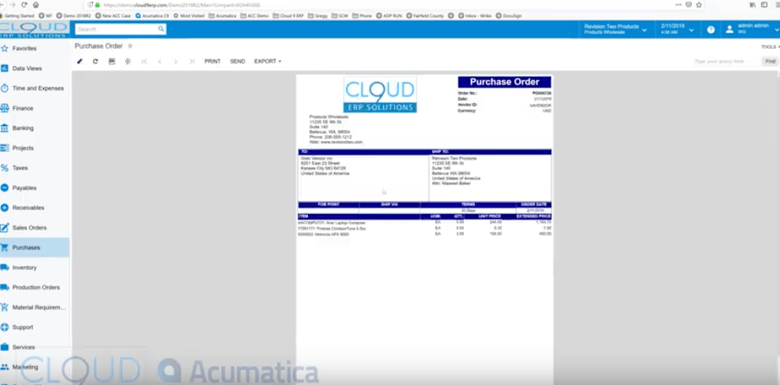Click the search magnifier icon
Viewport: 780px width, 385px height.
pyautogui.click(x=162, y=29)
